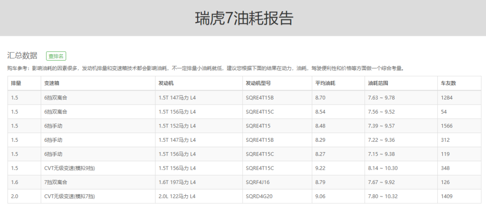This screenshot has width=486, height=206.
Task: Click the 发动机型号 column header
Action: tap(258, 83)
